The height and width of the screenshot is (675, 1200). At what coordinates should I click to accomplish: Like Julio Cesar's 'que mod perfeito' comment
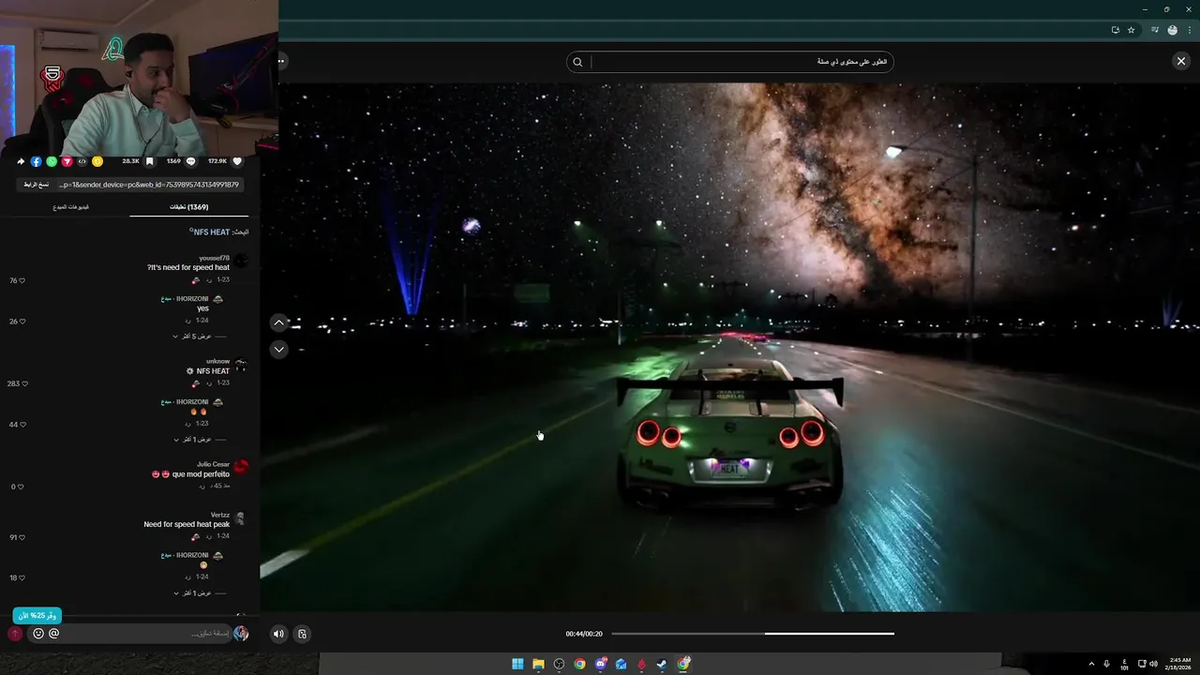pos(22,487)
